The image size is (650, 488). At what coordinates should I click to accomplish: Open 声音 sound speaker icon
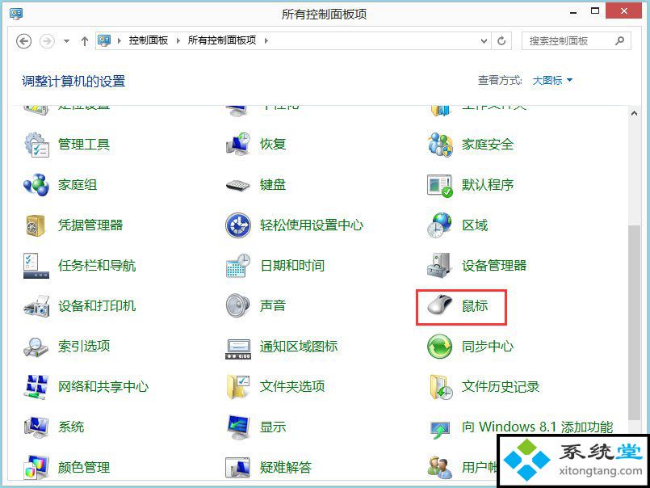[238, 306]
